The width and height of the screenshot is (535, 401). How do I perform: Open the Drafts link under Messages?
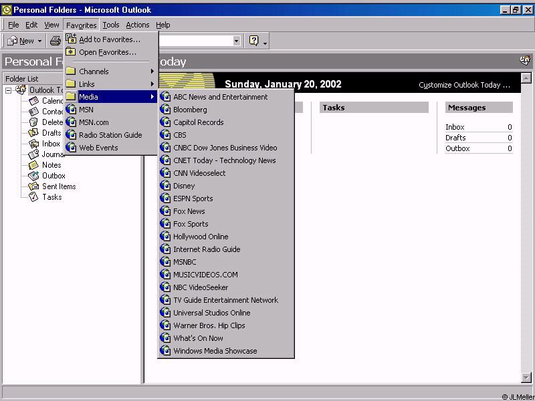click(x=455, y=138)
